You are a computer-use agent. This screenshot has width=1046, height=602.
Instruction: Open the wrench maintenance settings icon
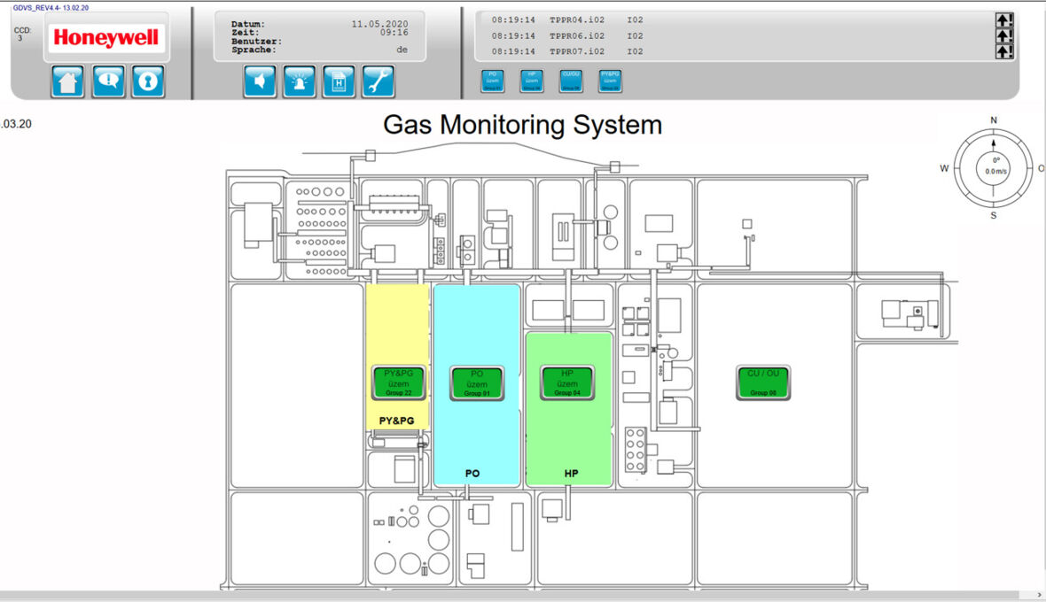(378, 81)
